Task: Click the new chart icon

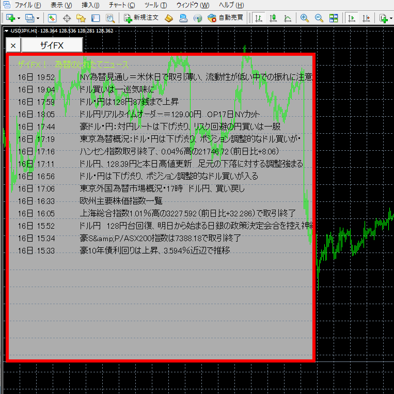Action: pyautogui.click(x=10, y=18)
